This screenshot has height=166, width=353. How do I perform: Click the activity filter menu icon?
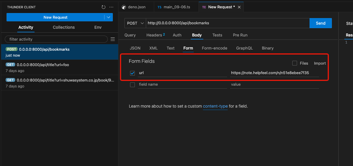tap(113, 39)
